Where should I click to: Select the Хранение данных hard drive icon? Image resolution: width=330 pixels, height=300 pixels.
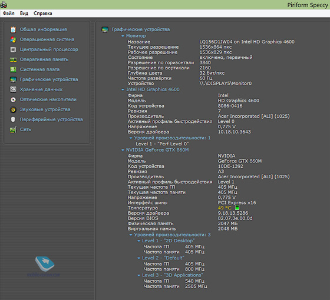pyautogui.click(x=13, y=89)
